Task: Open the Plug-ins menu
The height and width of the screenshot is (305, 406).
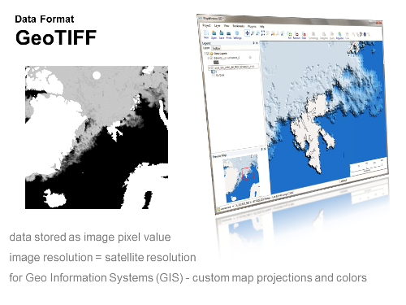Action: (252, 27)
